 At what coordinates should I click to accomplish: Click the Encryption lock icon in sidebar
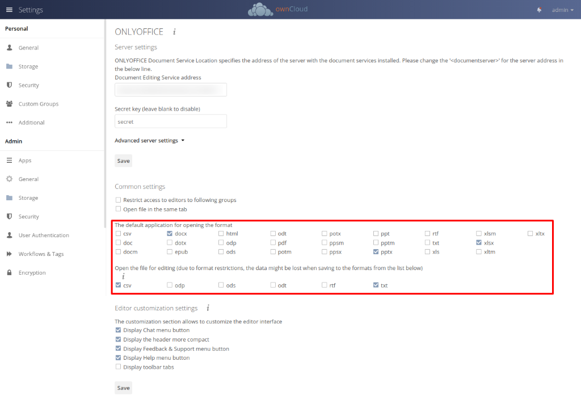click(x=9, y=272)
